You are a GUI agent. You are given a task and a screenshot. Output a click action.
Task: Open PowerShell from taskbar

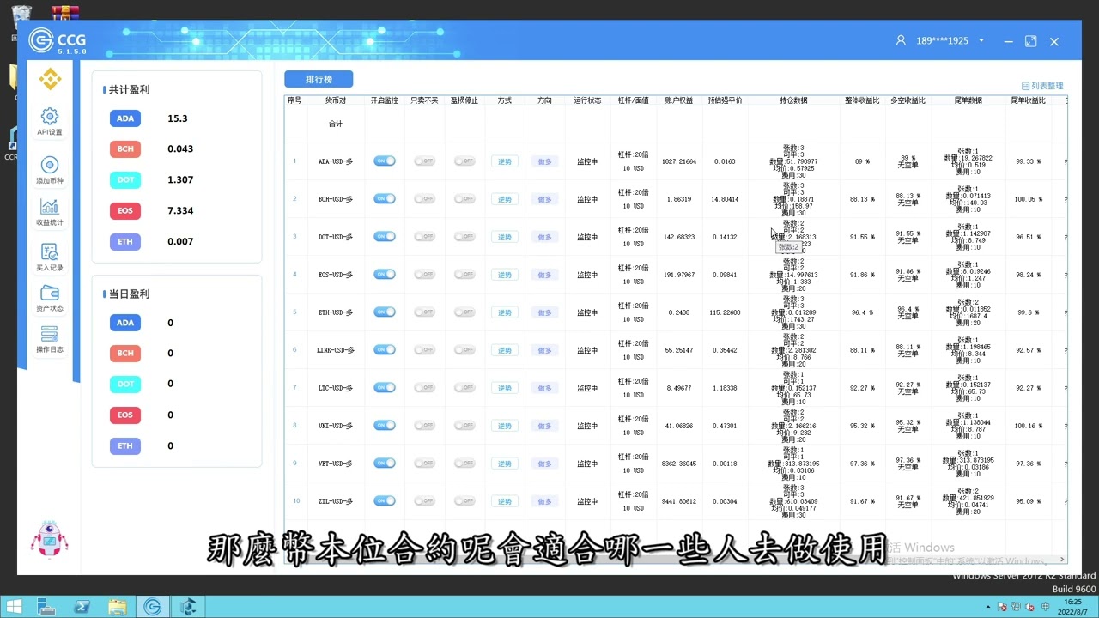coord(82,607)
